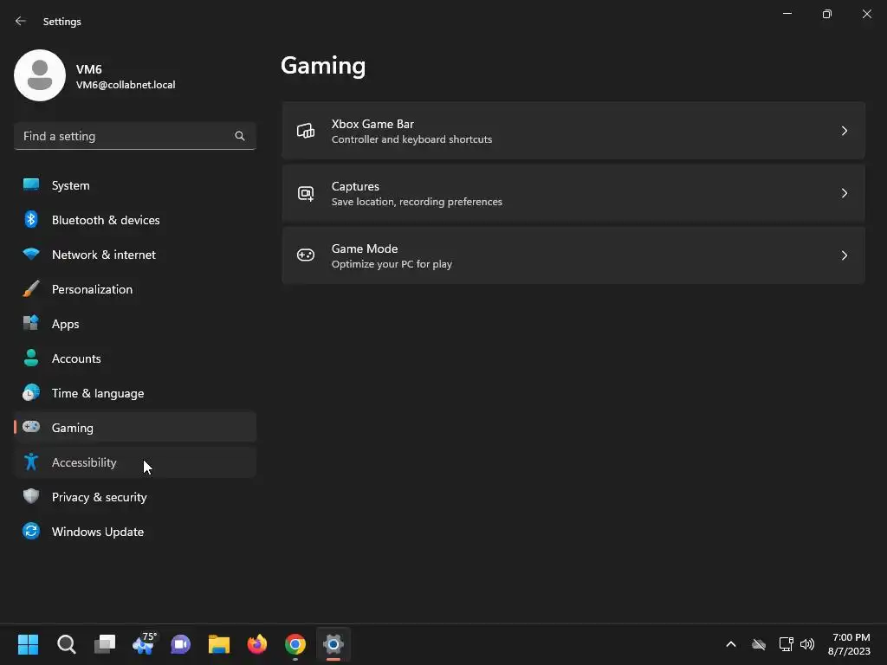This screenshot has width=887, height=665.
Task: Click the volume speaker tray icon
Action: pyautogui.click(x=807, y=643)
